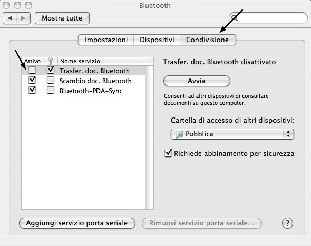Click the Pubblica folder icon

(179, 134)
